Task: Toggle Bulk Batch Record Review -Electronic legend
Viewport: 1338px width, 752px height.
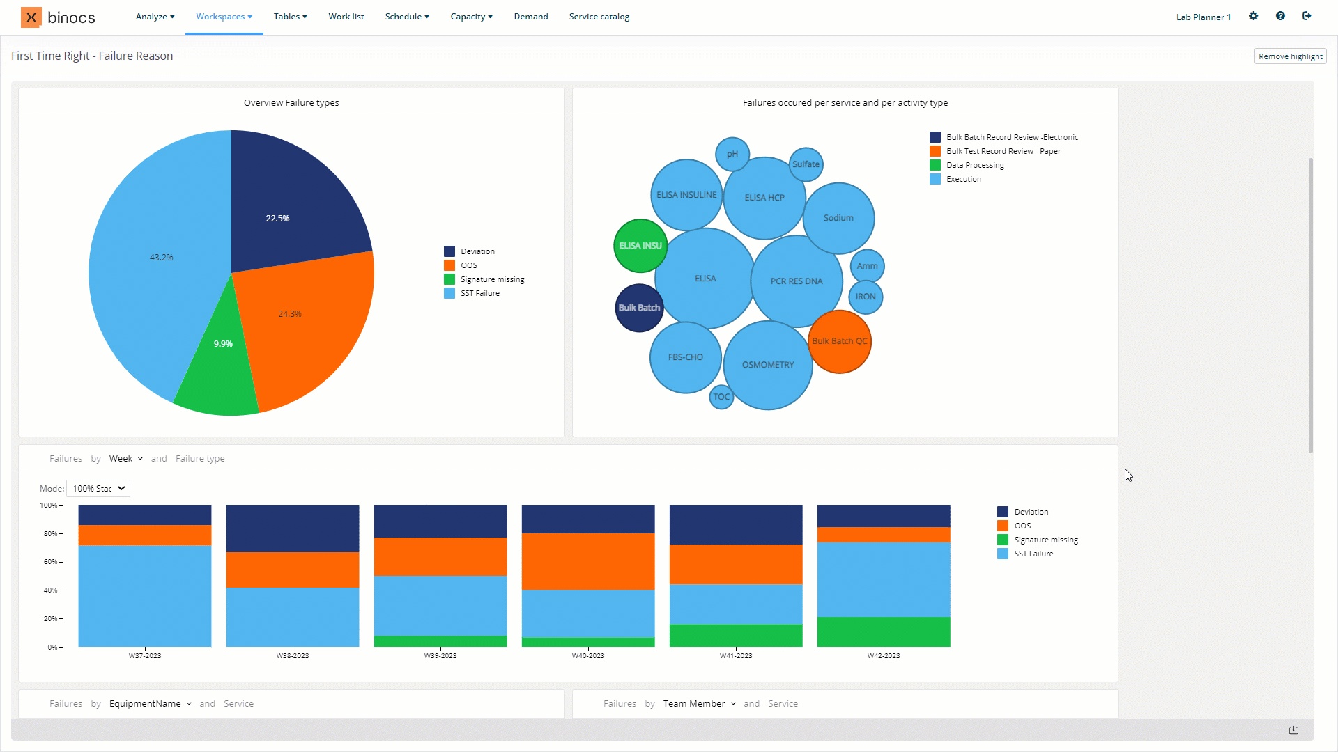Action: [x=1004, y=137]
